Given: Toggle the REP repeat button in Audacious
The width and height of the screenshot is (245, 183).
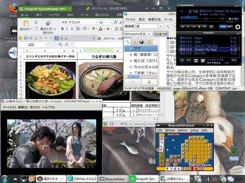Looking at the screenshot, I should [x=230, y=27].
